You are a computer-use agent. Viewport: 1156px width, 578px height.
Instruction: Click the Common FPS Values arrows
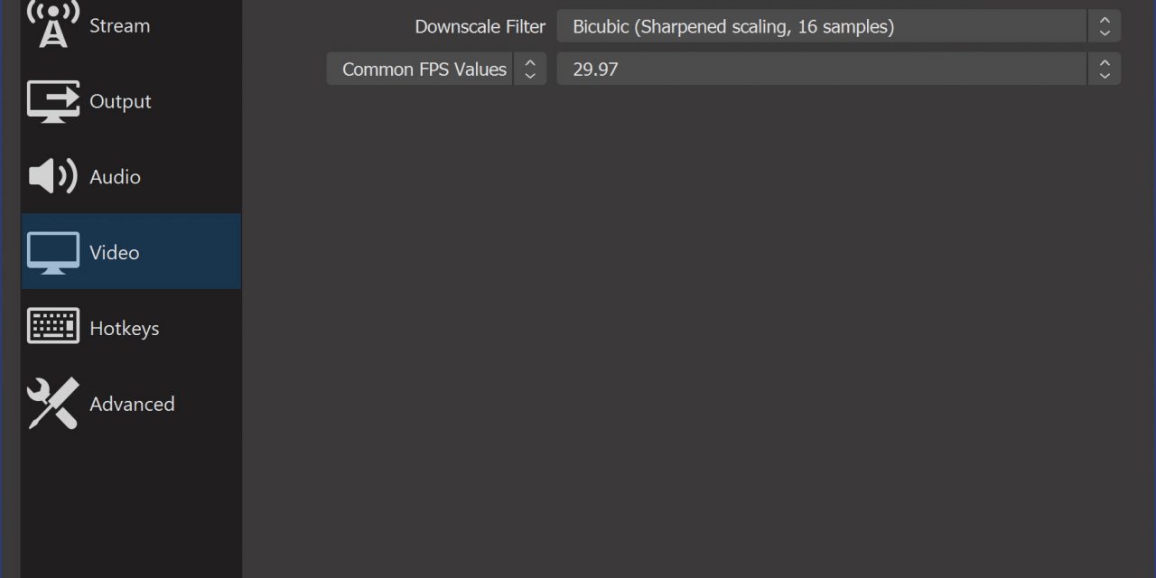[x=530, y=69]
